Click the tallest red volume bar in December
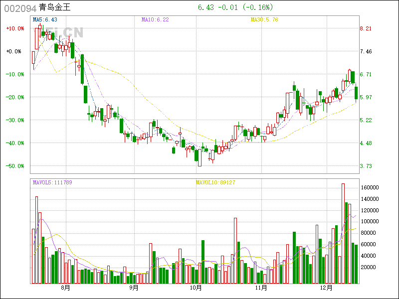 click(x=343, y=234)
